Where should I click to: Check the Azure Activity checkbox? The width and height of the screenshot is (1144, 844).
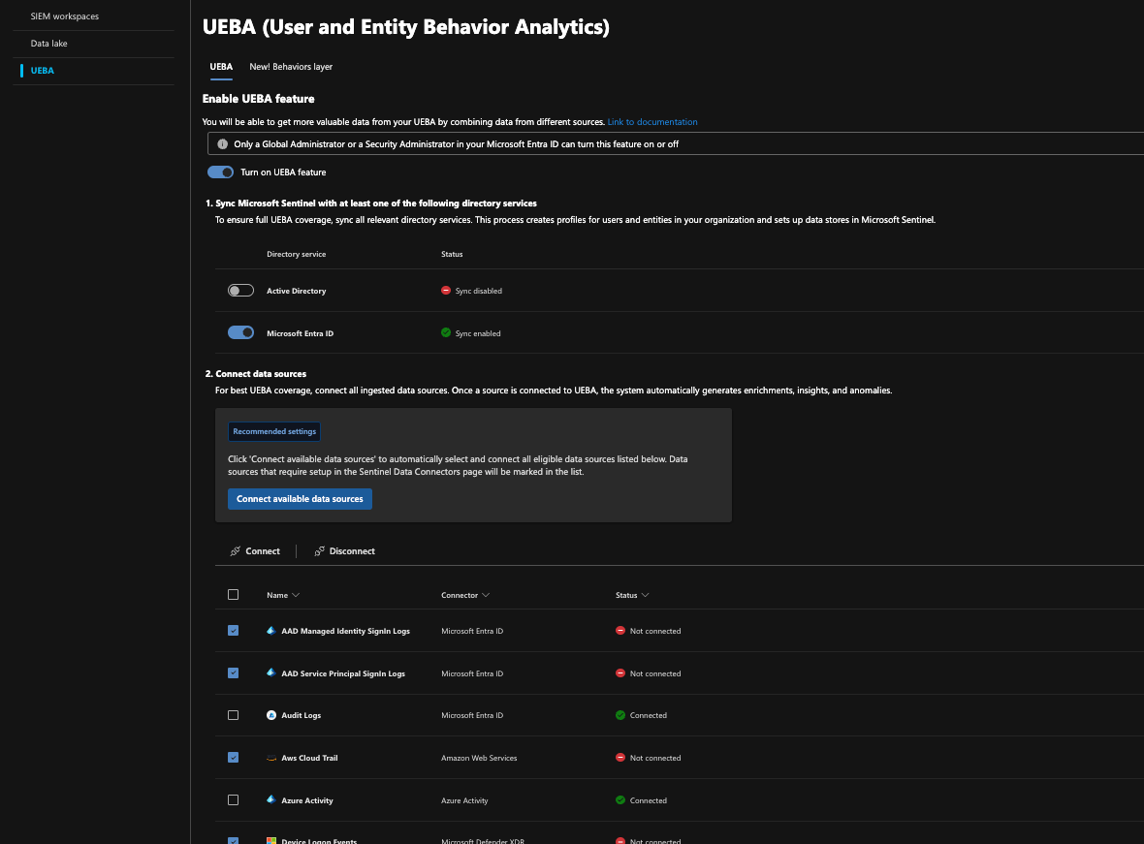tap(234, 800)
